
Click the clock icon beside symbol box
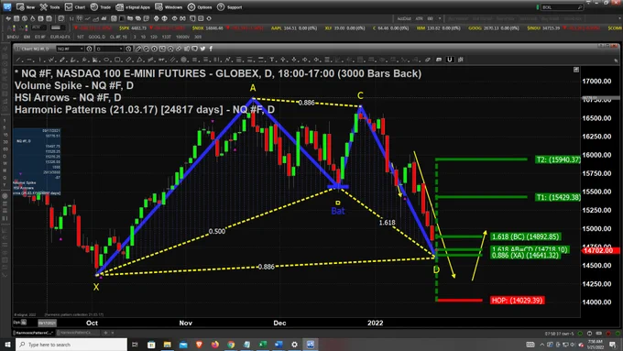pyautogui.click(x=90, y=49)
